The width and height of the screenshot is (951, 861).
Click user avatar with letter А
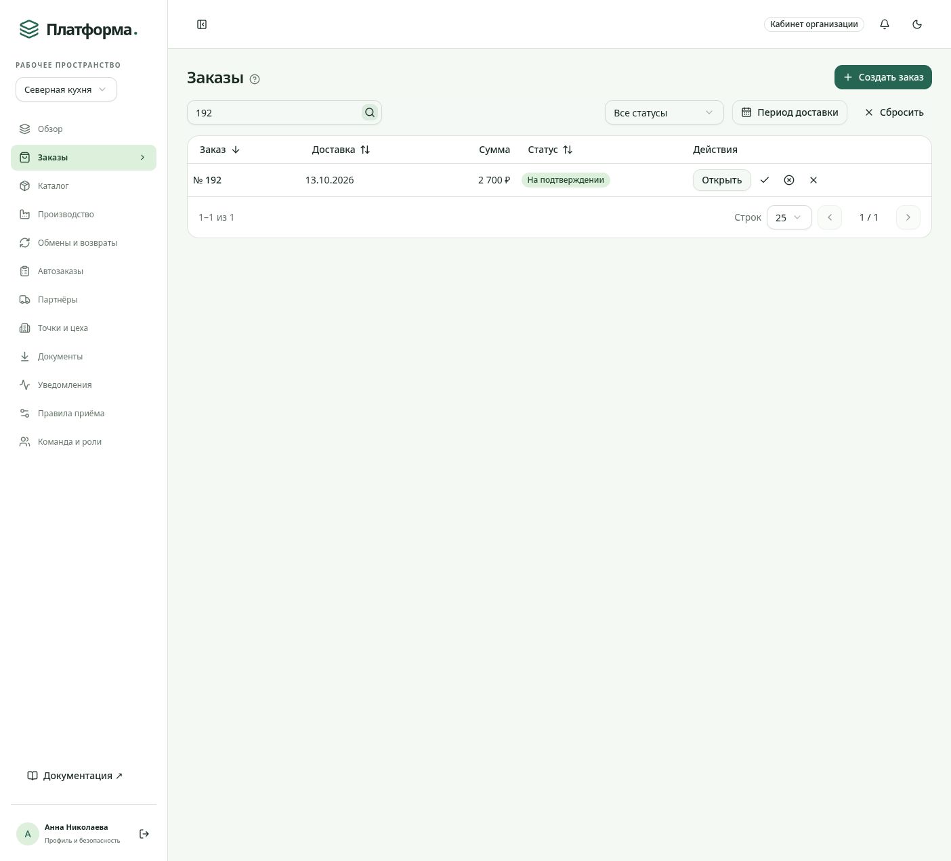(x=28, y=834)
